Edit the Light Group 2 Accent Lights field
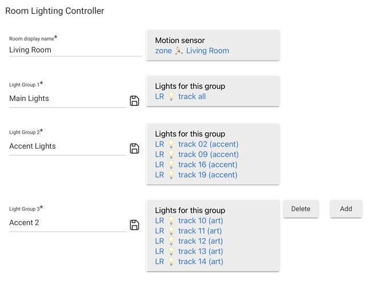Screen dimensions: 392x285 pos(68,146)
